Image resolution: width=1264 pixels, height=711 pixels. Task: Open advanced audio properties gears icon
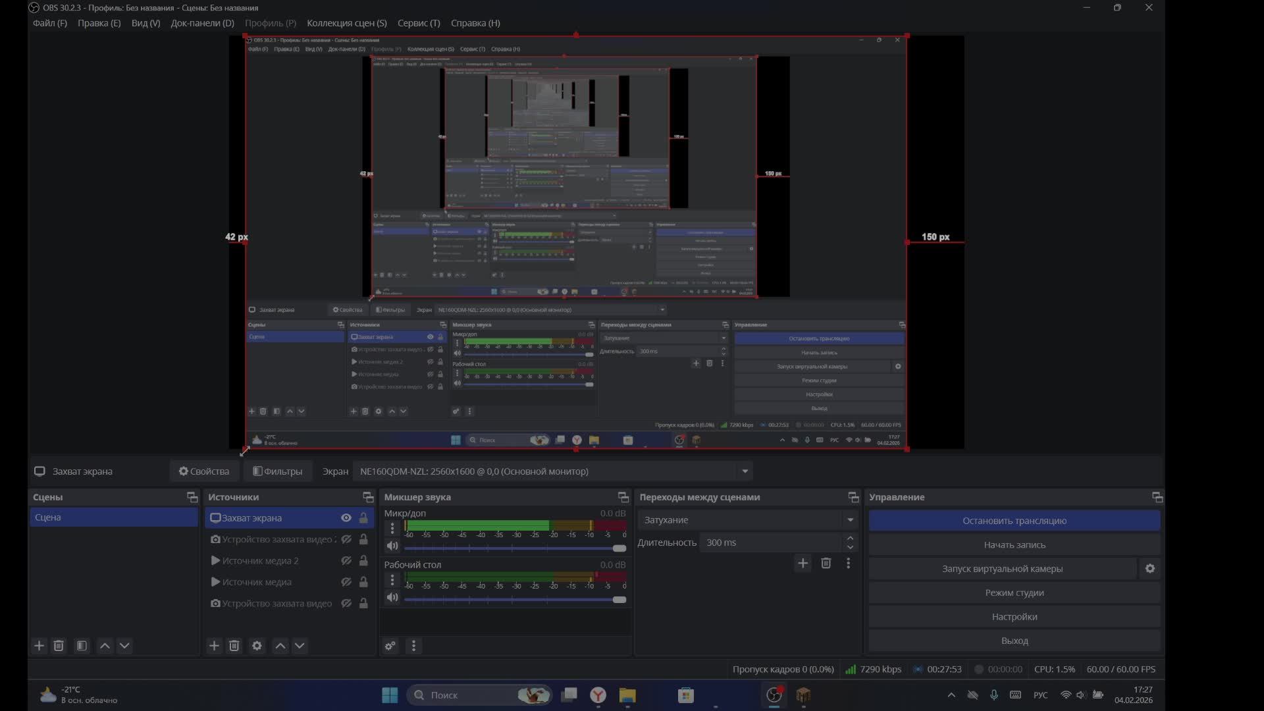click(390, 646)
